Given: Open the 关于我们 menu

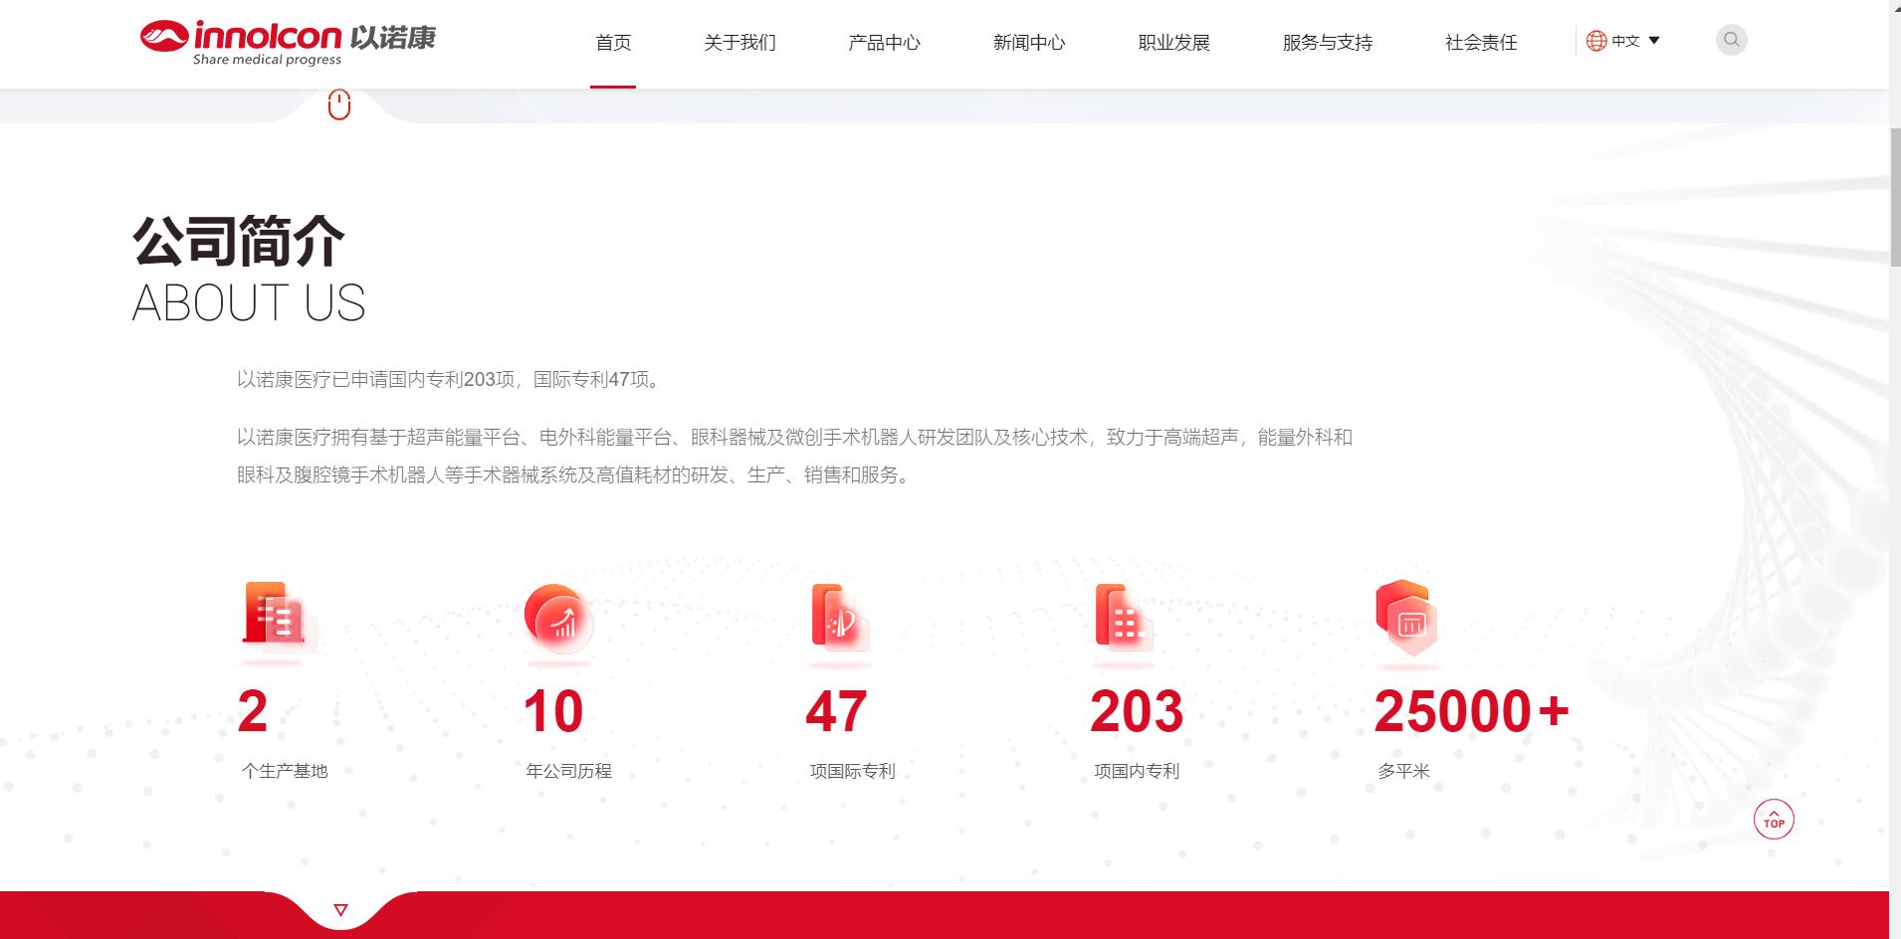Looking at the screenshot, I should tap(739, 43).
